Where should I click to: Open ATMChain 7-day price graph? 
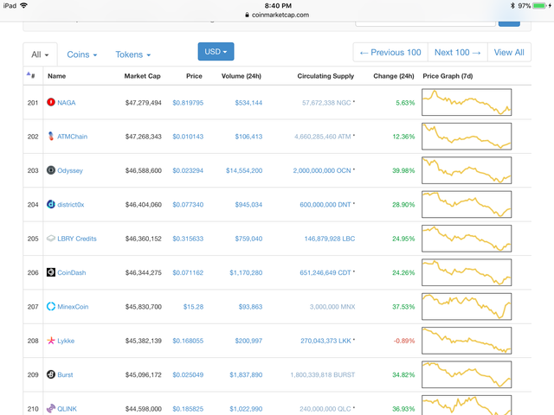pyautogui.click(x=467, y=137)
